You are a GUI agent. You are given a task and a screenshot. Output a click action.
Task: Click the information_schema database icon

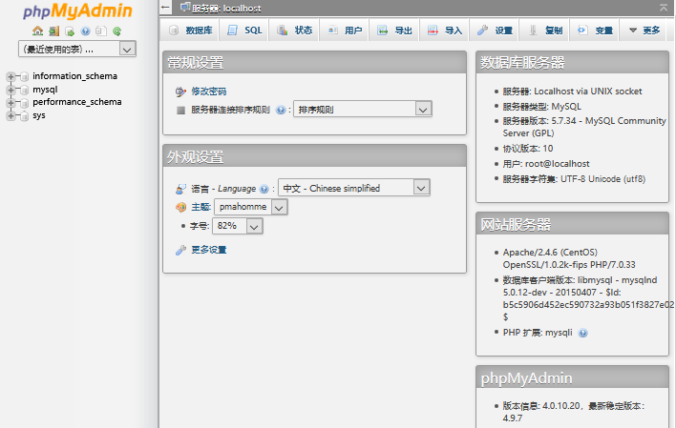tap(25, 76)
